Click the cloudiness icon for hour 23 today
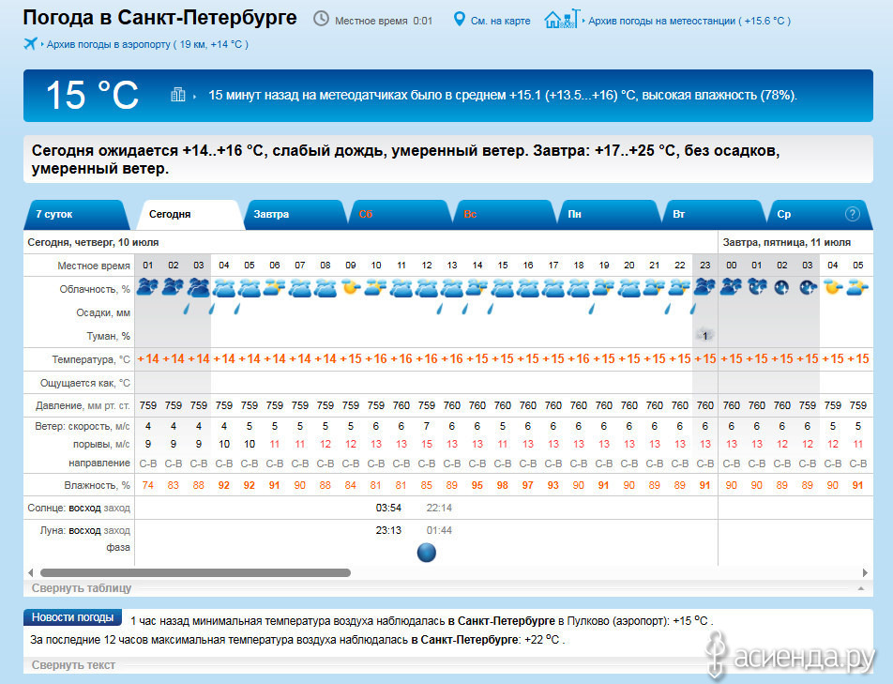The height and width of the screenshot is (684, 893). 705,288
